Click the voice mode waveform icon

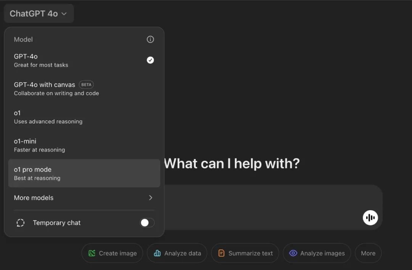[x=370, y=217]
